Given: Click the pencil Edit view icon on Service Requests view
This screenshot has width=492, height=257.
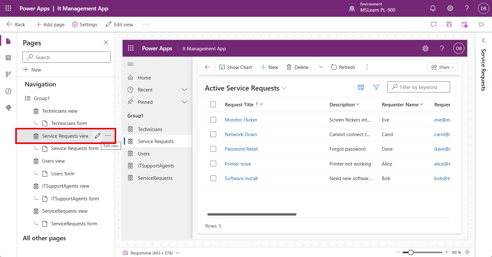Looking at the screenshot, I should pyautogui.click(x=97, y=136).
